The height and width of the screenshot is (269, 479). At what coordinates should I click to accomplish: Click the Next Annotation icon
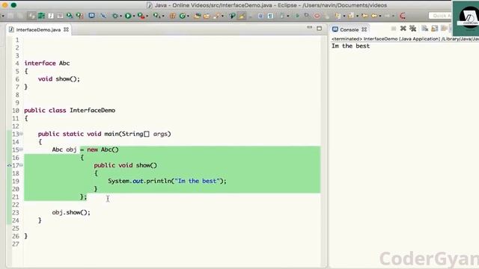[x=338, y=16]
